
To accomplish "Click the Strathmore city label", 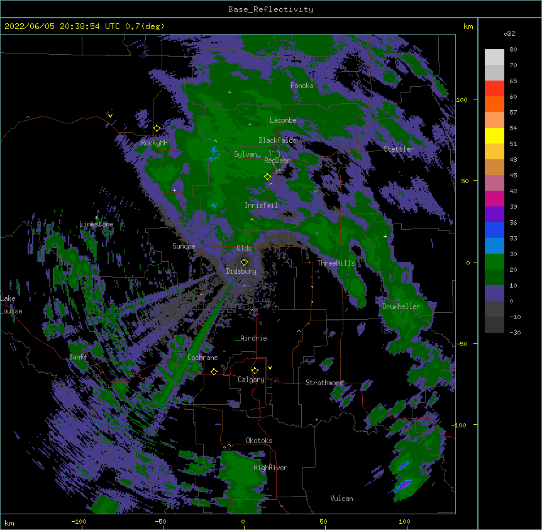I will coord(324,383).
